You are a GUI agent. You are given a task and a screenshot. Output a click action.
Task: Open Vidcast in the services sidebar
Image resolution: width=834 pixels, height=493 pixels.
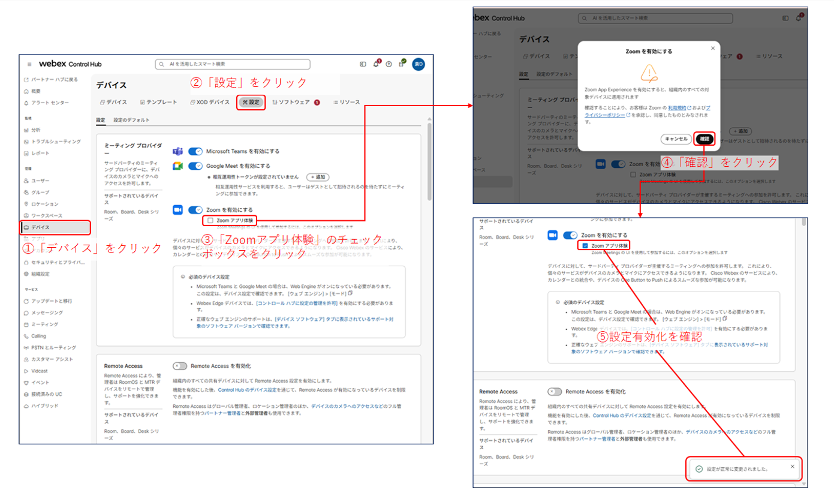click(40, 371)
